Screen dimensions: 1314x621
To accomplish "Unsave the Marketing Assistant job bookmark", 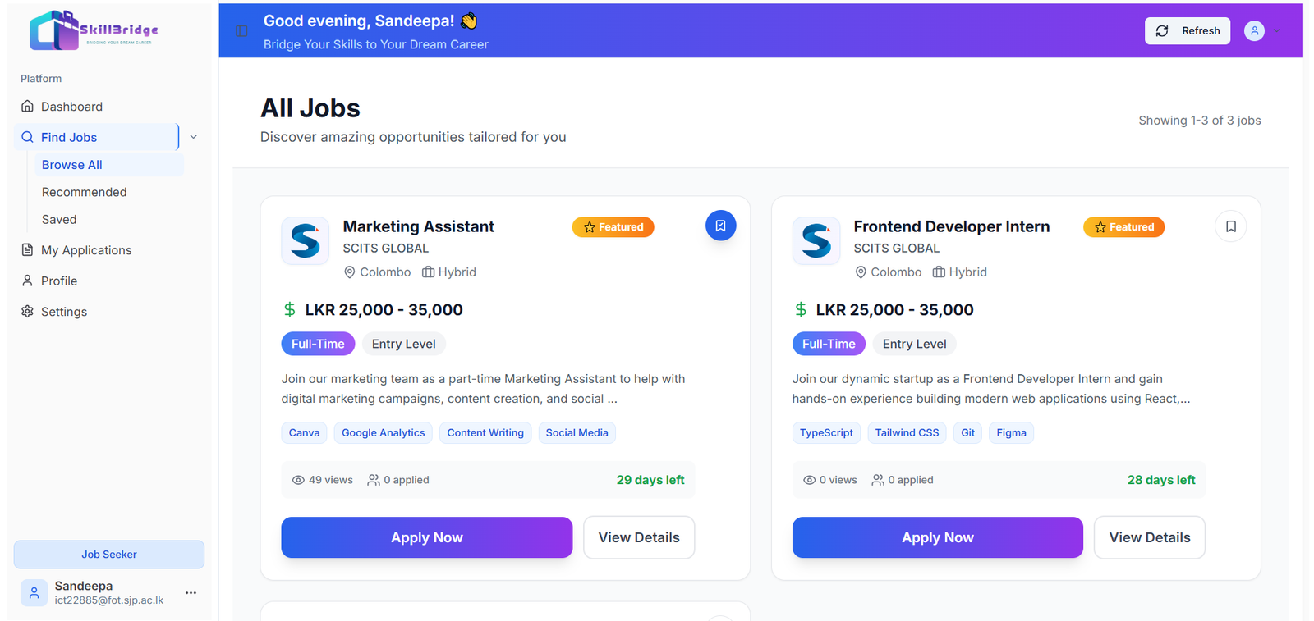I will pyautogui.click(x=720, y=226).
